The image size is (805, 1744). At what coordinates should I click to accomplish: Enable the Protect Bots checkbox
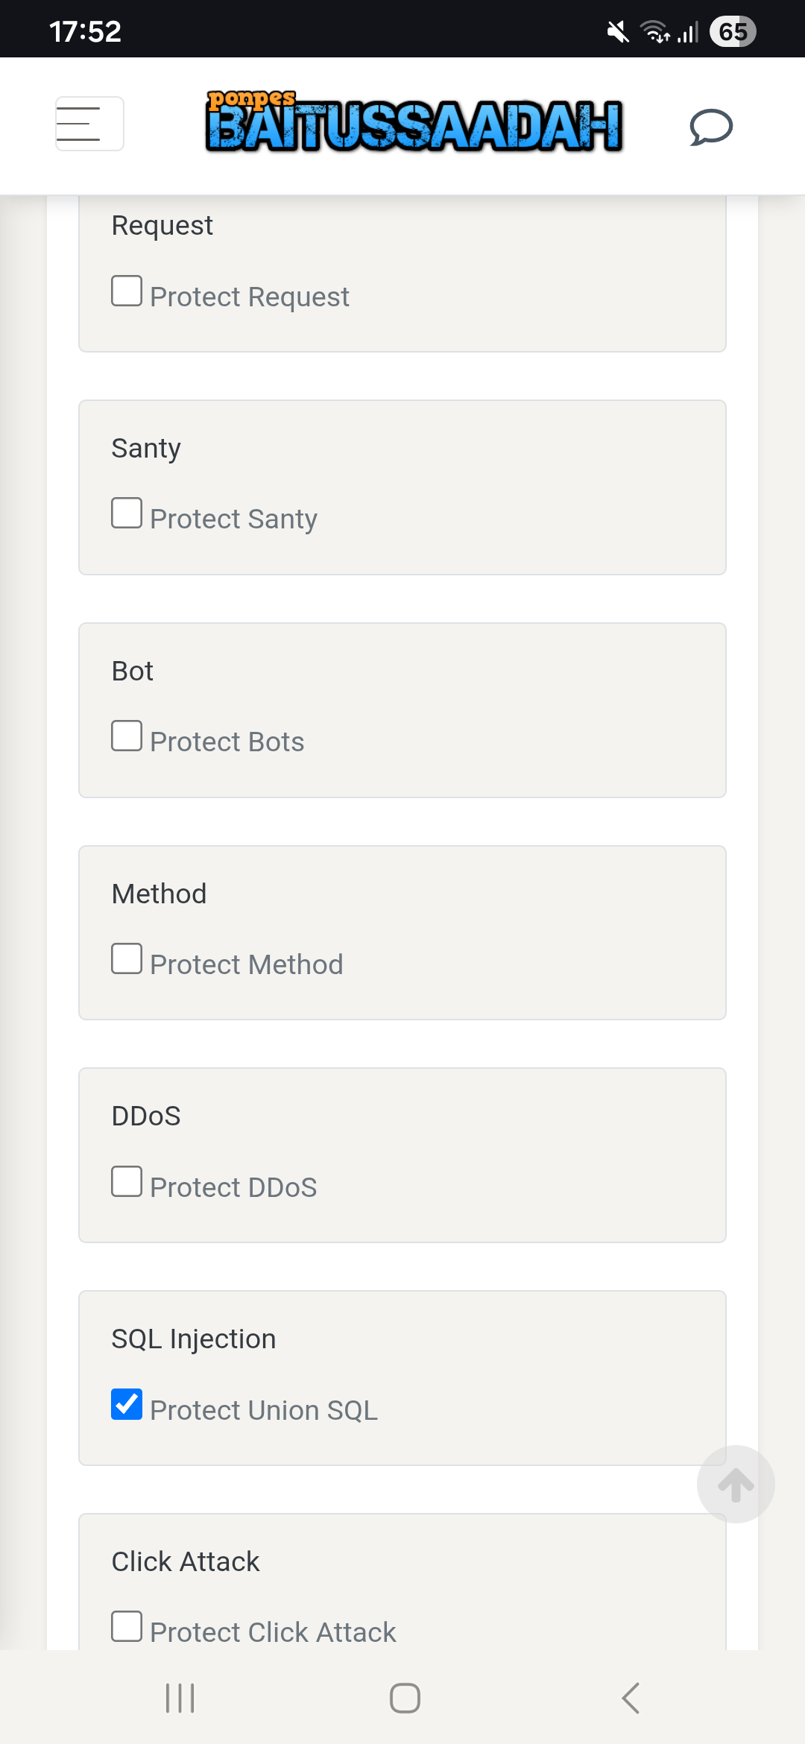tap(127, 736)
